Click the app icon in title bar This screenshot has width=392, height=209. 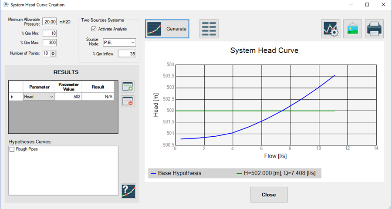pos(6,4)
